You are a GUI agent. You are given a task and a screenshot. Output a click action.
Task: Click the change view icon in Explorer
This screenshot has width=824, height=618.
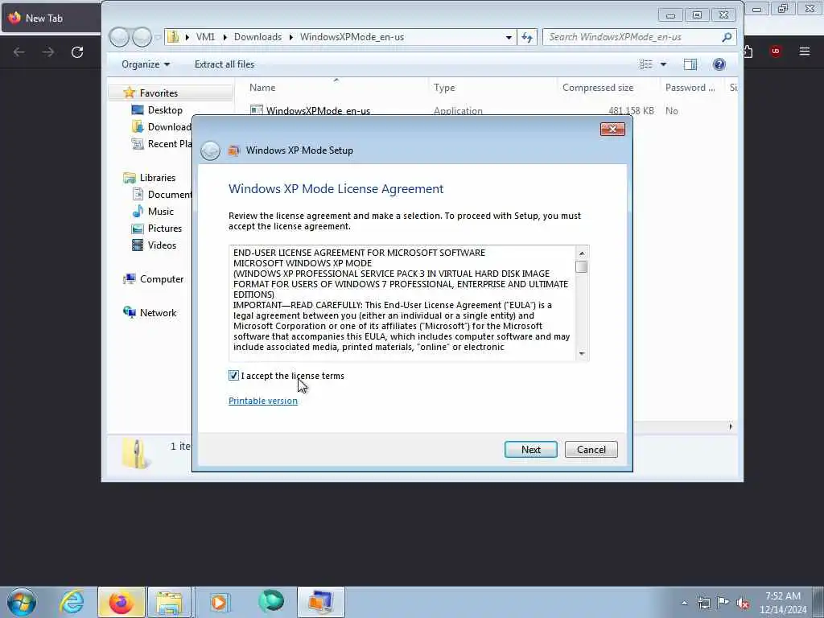646,64
